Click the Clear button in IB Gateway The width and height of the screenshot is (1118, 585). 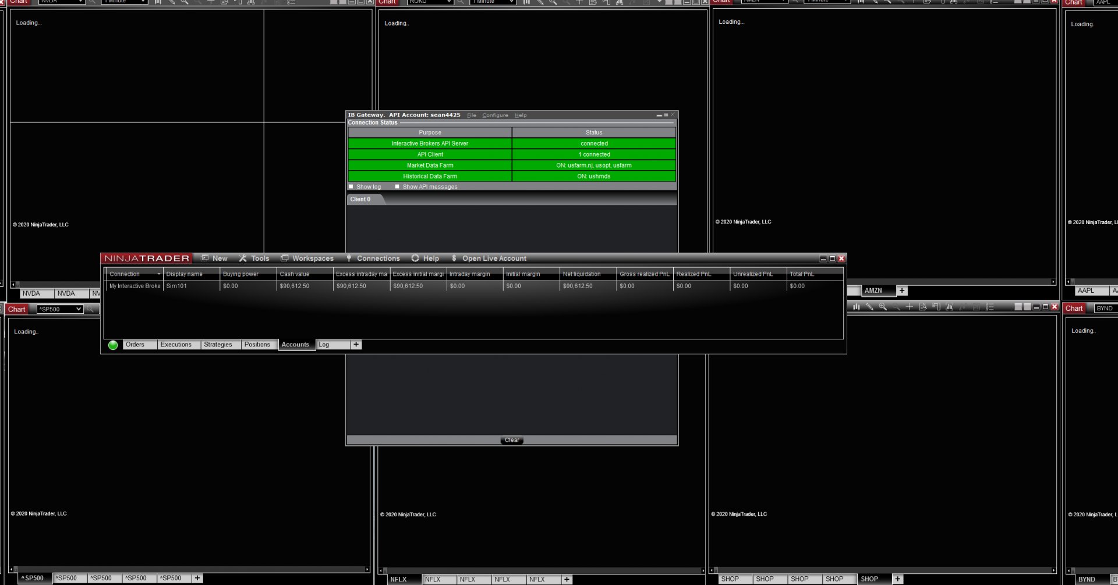click(512, 440)
